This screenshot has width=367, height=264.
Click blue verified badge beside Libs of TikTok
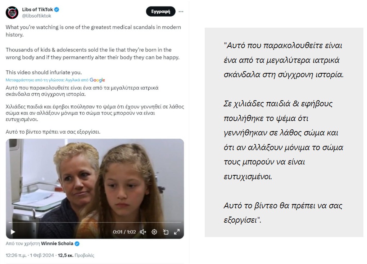tap(56, 10)
